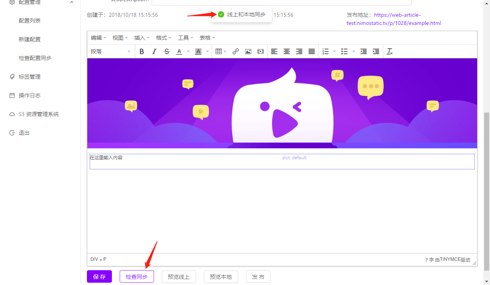490x285 pixels.
Task: Insert or edit a link
Action: (235, 51)
